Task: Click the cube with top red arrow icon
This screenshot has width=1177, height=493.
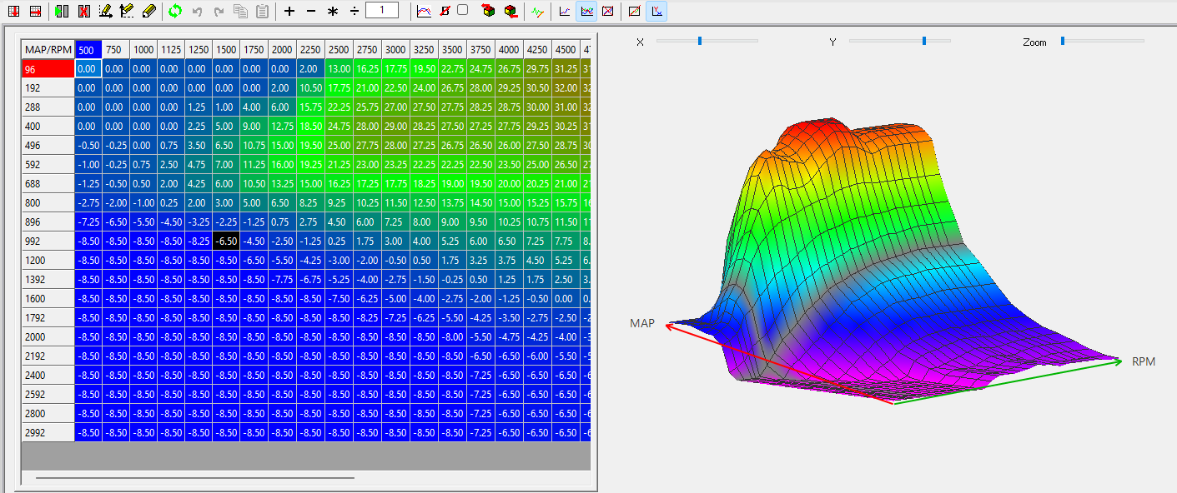Action: tap(489, 11)
